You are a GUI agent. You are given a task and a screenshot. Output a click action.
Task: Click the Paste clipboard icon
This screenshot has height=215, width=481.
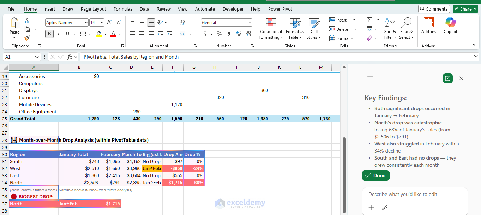click(x=14, y=23)
